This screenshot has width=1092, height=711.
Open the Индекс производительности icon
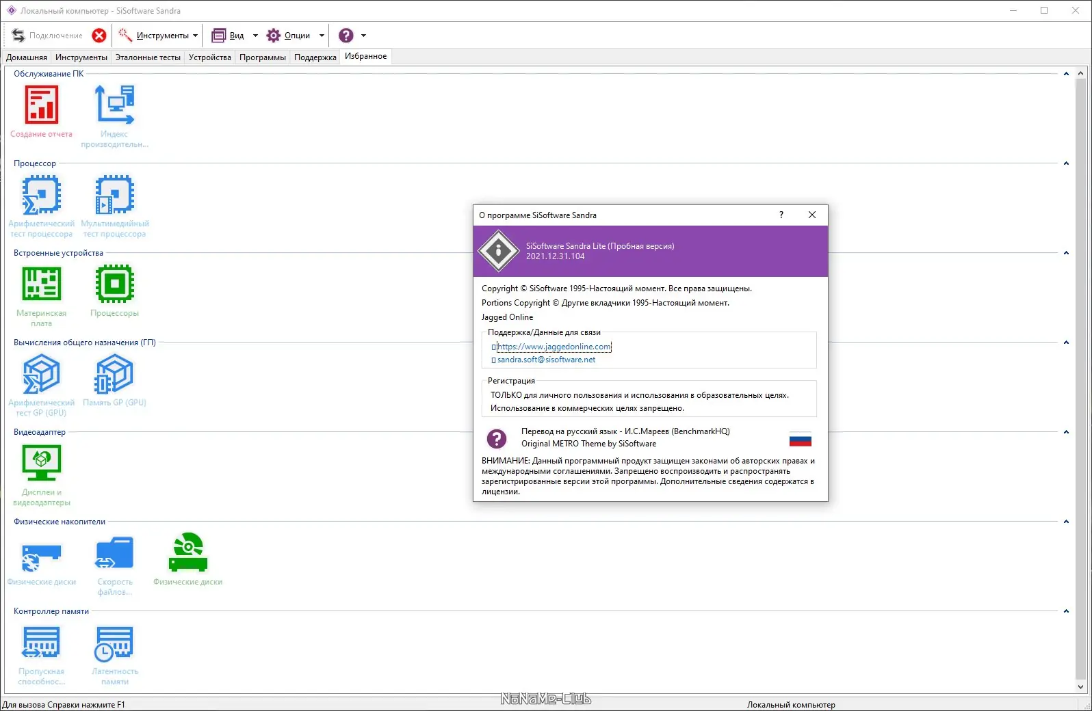(x=114, y=105)
